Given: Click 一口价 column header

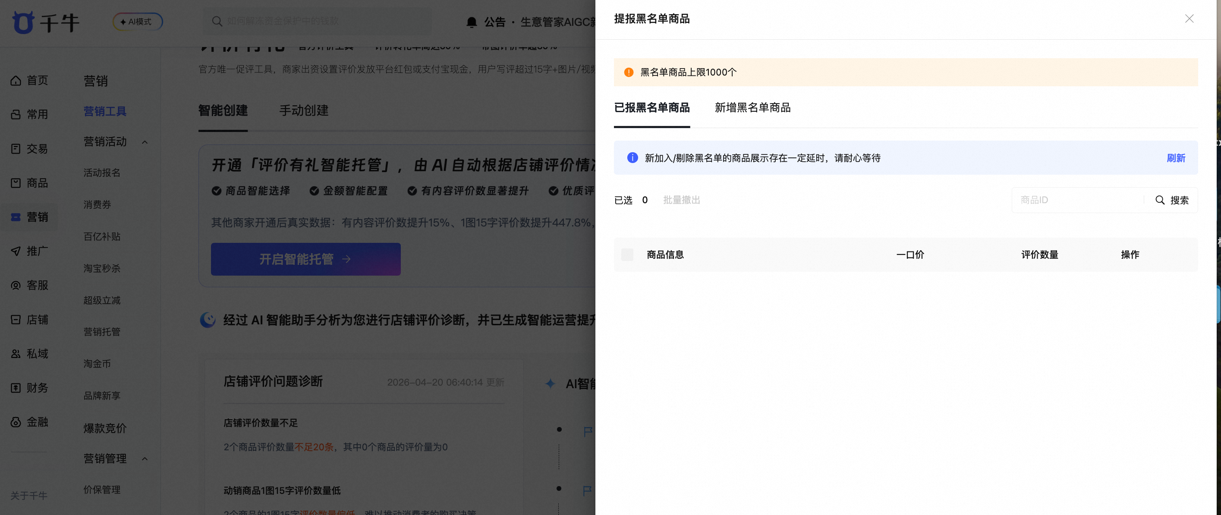Looking at the screenshot, I should pos(910,254).
